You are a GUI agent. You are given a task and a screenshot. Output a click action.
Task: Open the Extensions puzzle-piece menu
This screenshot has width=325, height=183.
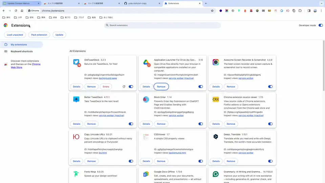(300, 11)
